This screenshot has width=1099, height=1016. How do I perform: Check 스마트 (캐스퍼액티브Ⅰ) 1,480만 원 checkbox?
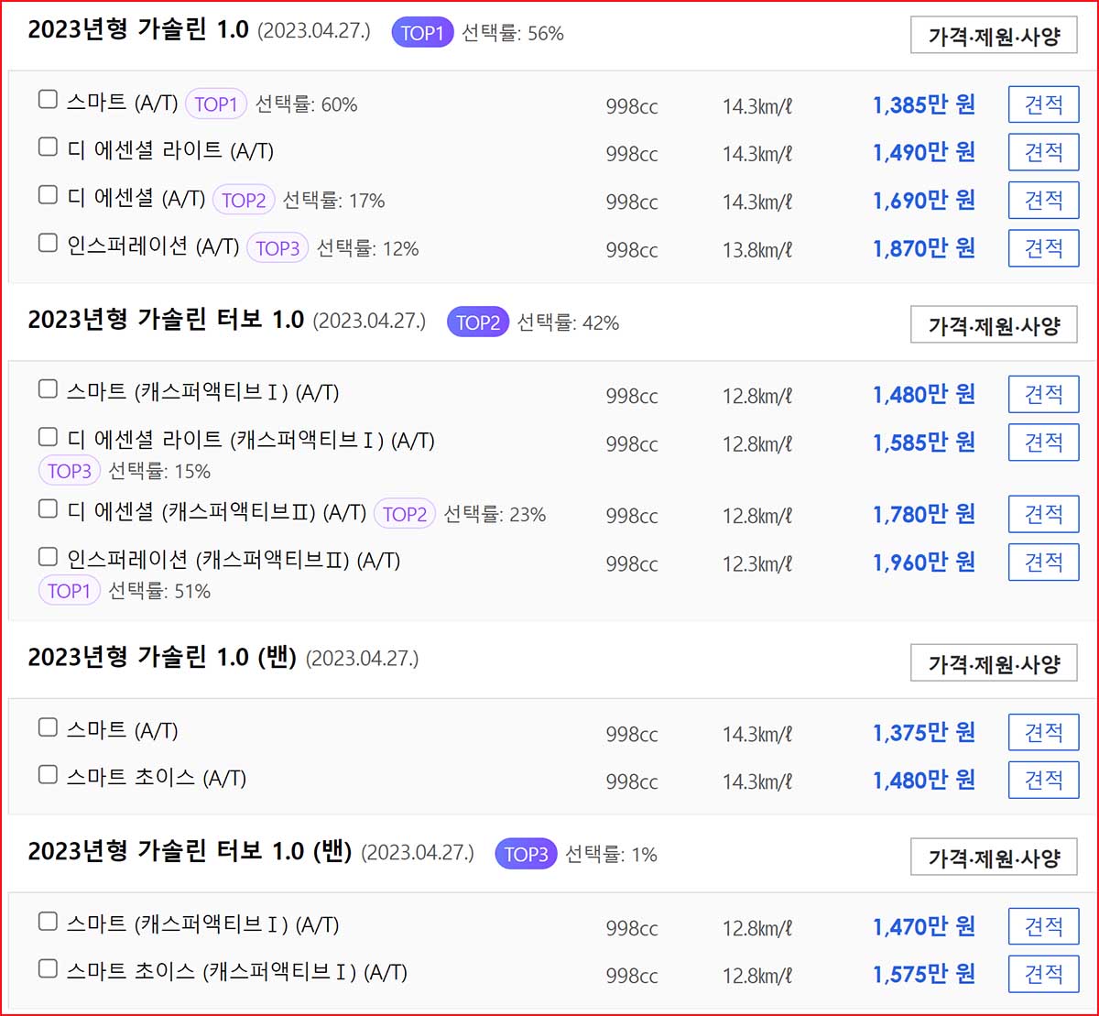click(48, 389)
